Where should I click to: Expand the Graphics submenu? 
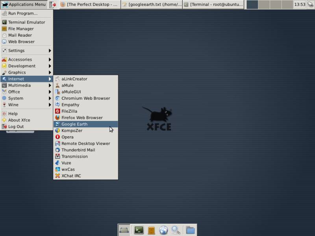(26, 72)
